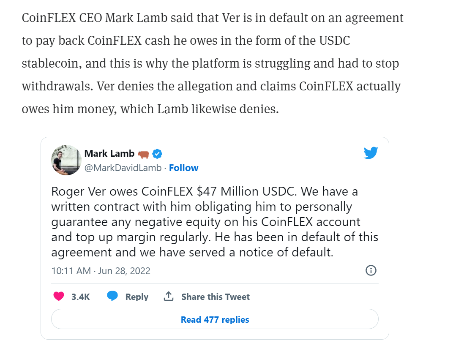Click the Reply text label
The height and width of the screenshot is (354, 464).
point(136,297)
